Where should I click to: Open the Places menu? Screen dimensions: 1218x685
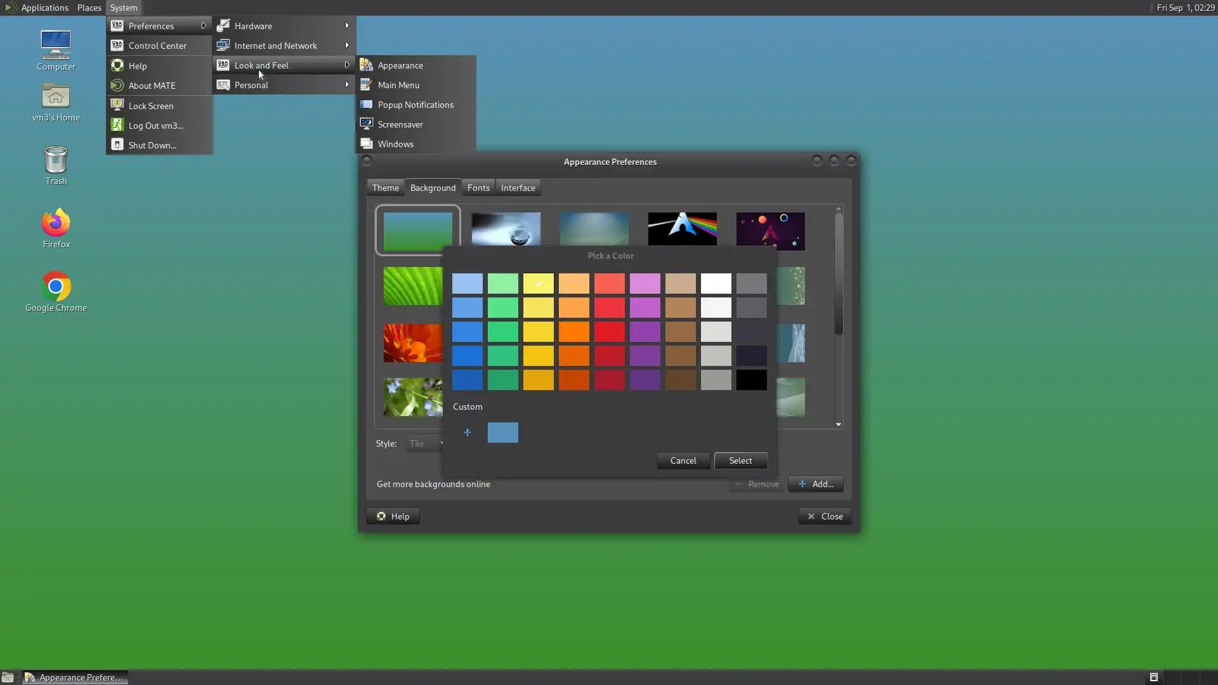89,8
